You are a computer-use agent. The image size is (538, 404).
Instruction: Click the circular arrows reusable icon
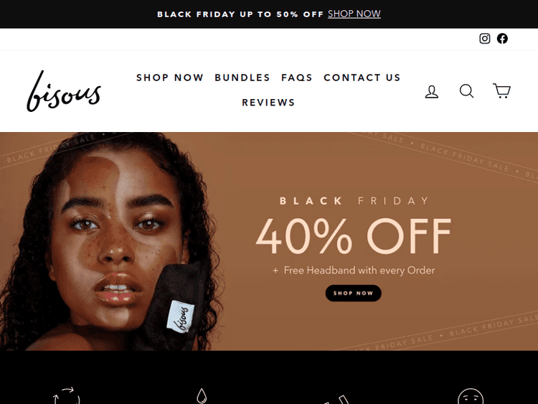pos(67,396)
